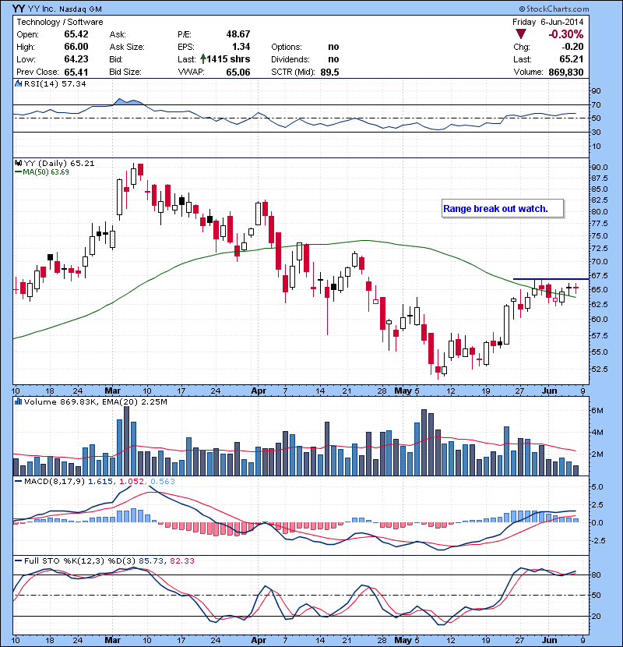Click the Chg value -0.20
The height and width of the screenshot is (647, 623).
[572, 47]
